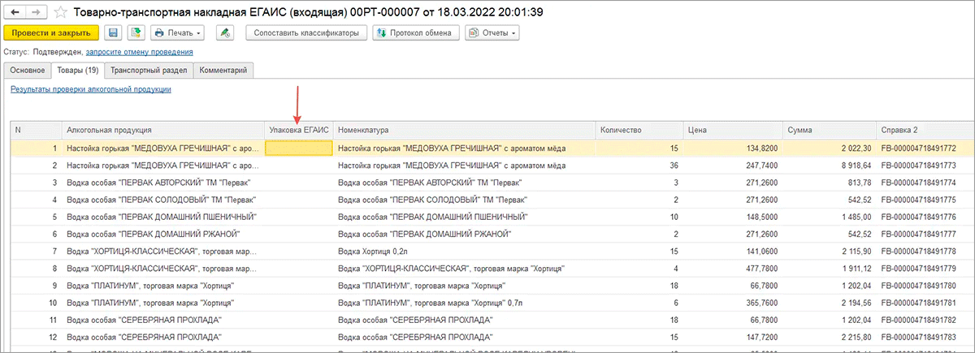
Task: Open 'Протокол обмена' button
Action: click(415, 33)
